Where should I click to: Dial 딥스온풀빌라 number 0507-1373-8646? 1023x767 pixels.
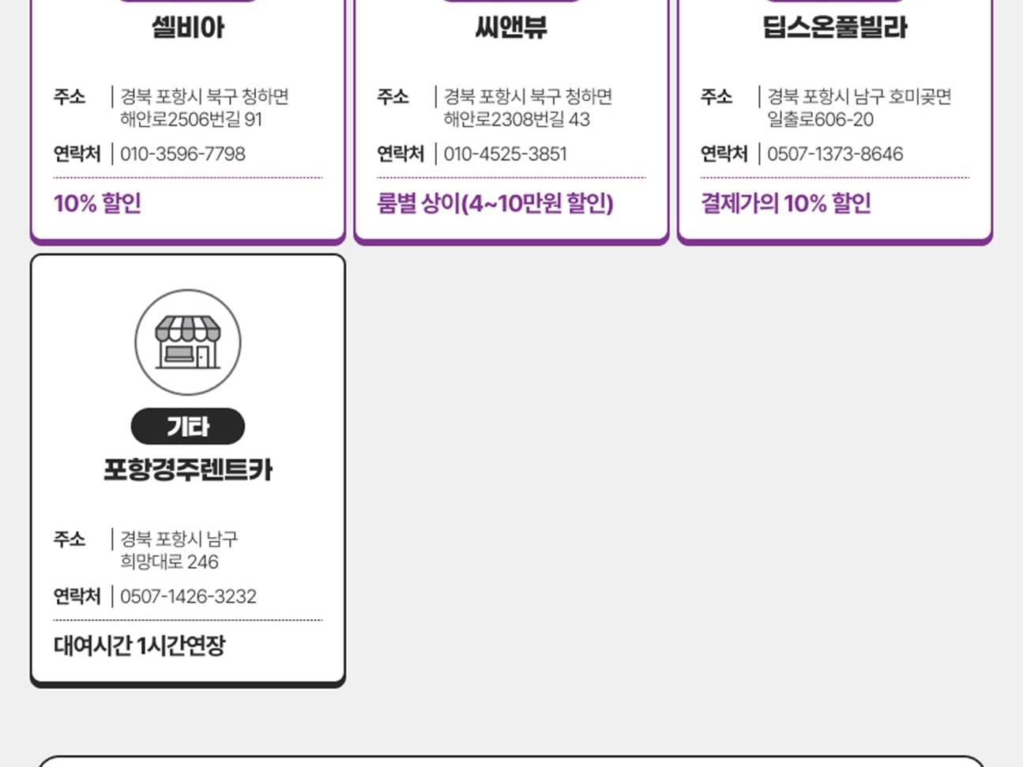835,154
